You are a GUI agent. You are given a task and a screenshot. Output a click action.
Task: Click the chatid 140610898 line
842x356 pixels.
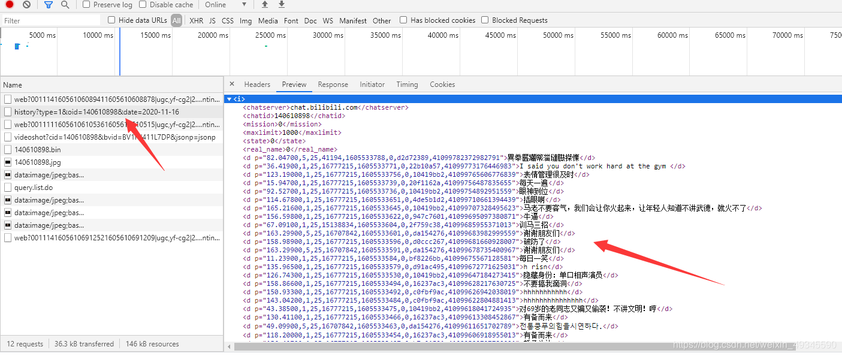tap(294, 116)
